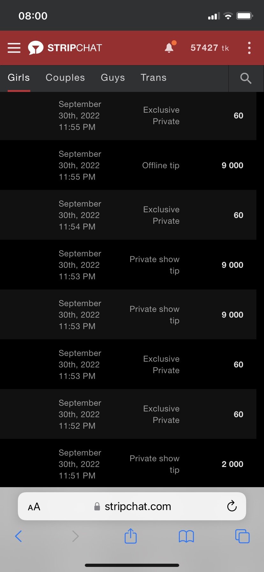Open Safari share sheet
The image size is (264, 572).
click(x=130, y=536)
